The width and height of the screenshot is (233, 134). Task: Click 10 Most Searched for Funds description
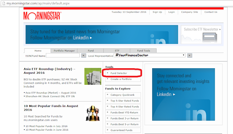(x=43, y=118)
